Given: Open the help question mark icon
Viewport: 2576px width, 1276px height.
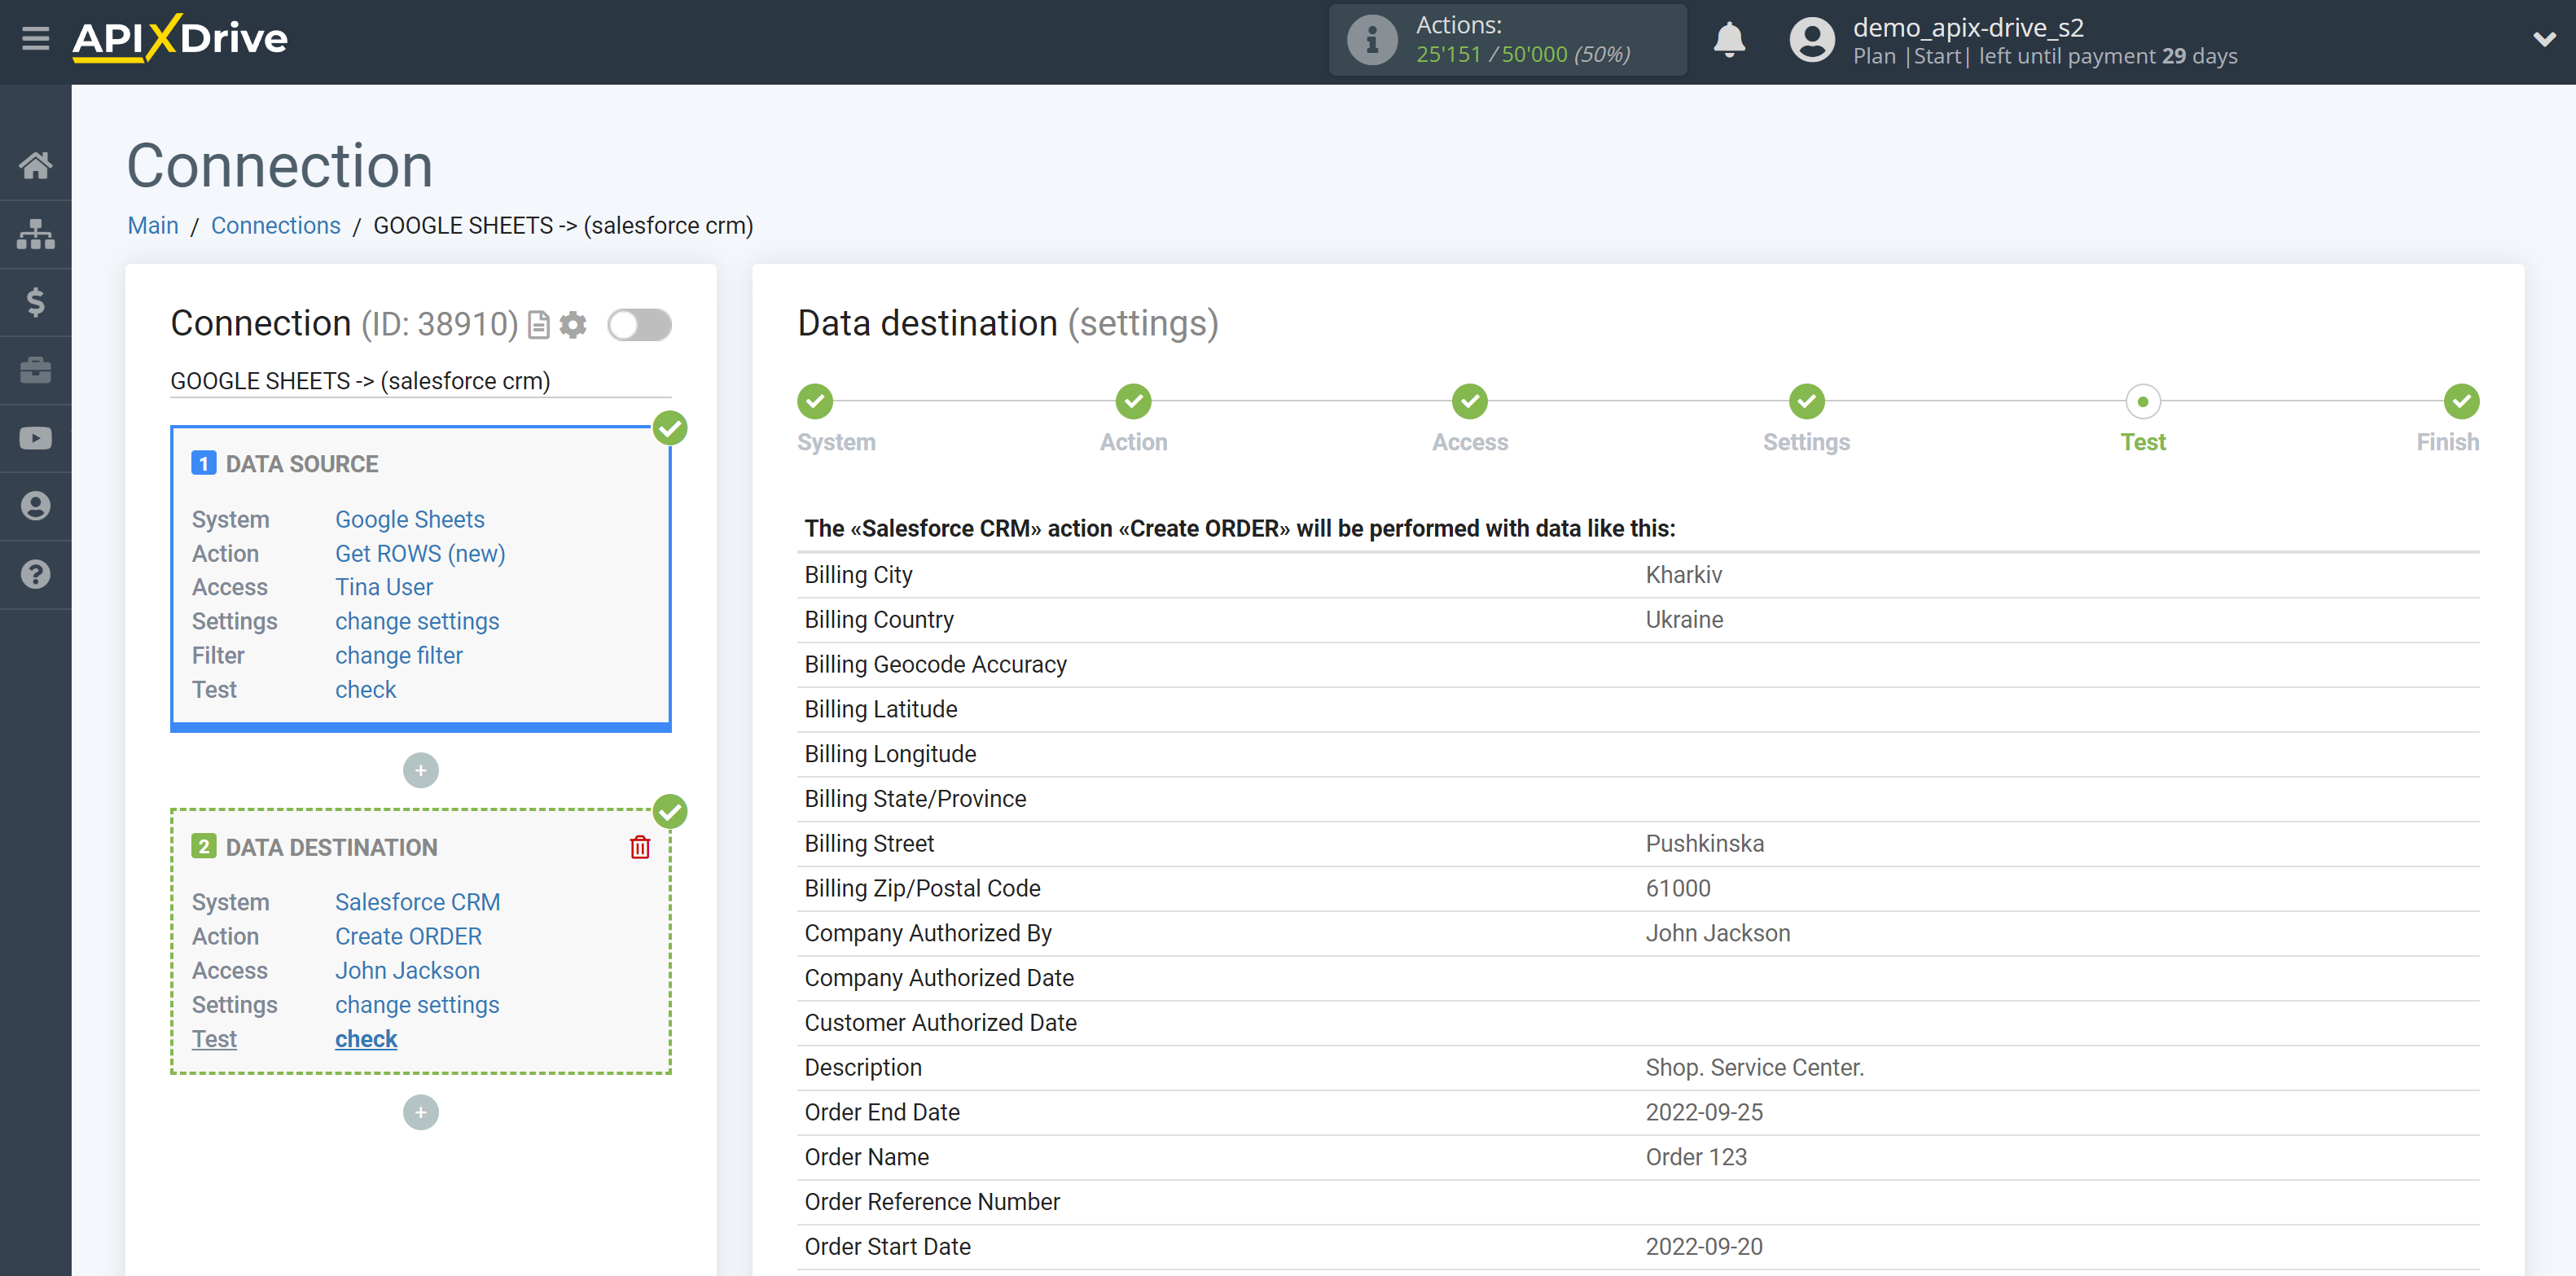Looking at the screenshot, I should click(x=36, y=574).
